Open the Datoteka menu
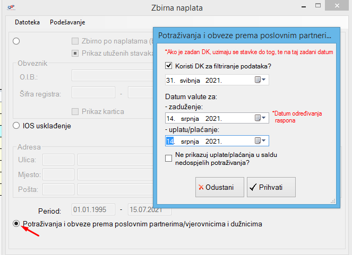Viewport: 352px width, 255px height. pos(27,22)
